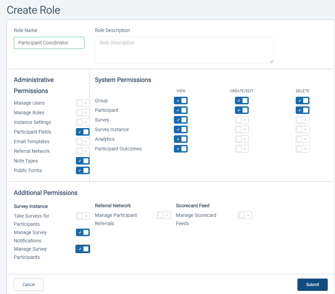Click the Role Name input field
The height and width of the screenshot is (294, 335).
click(x=49, y=43)
